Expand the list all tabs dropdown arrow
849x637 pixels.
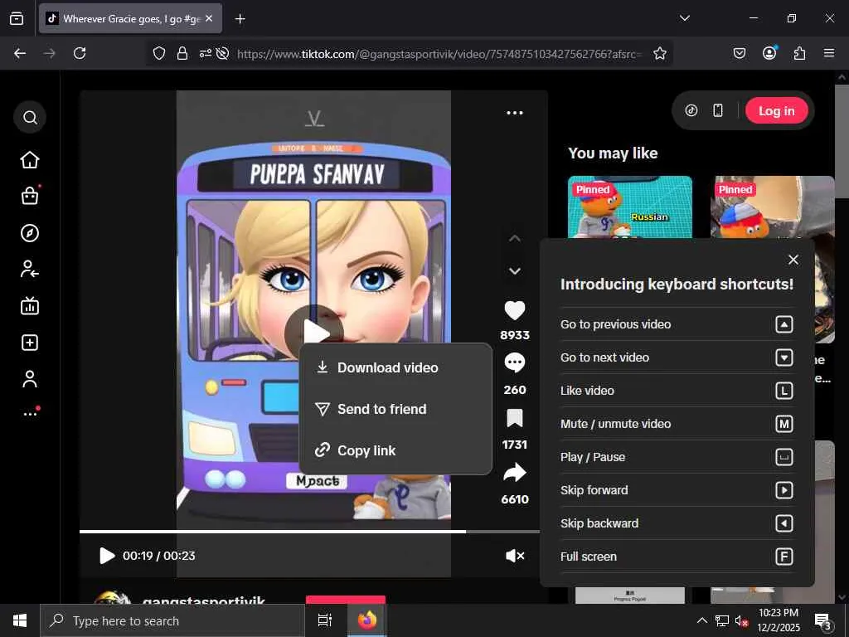point(684,18)
